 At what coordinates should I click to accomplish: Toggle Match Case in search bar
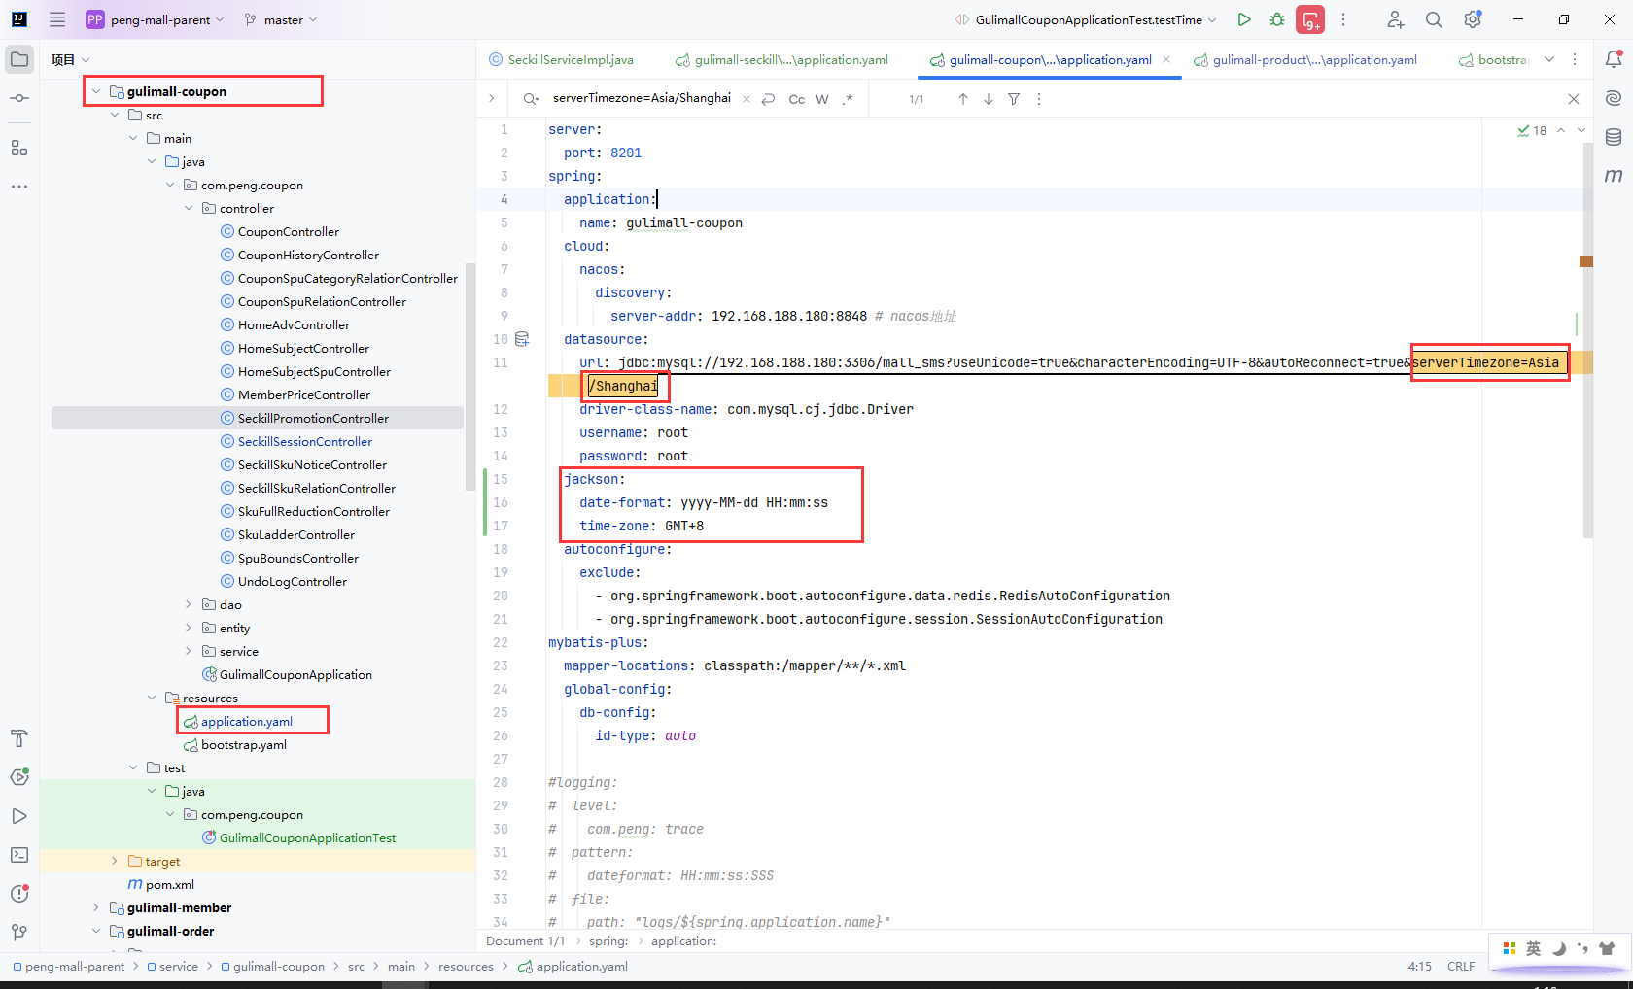pyautogui.click(x=796, y=99)
